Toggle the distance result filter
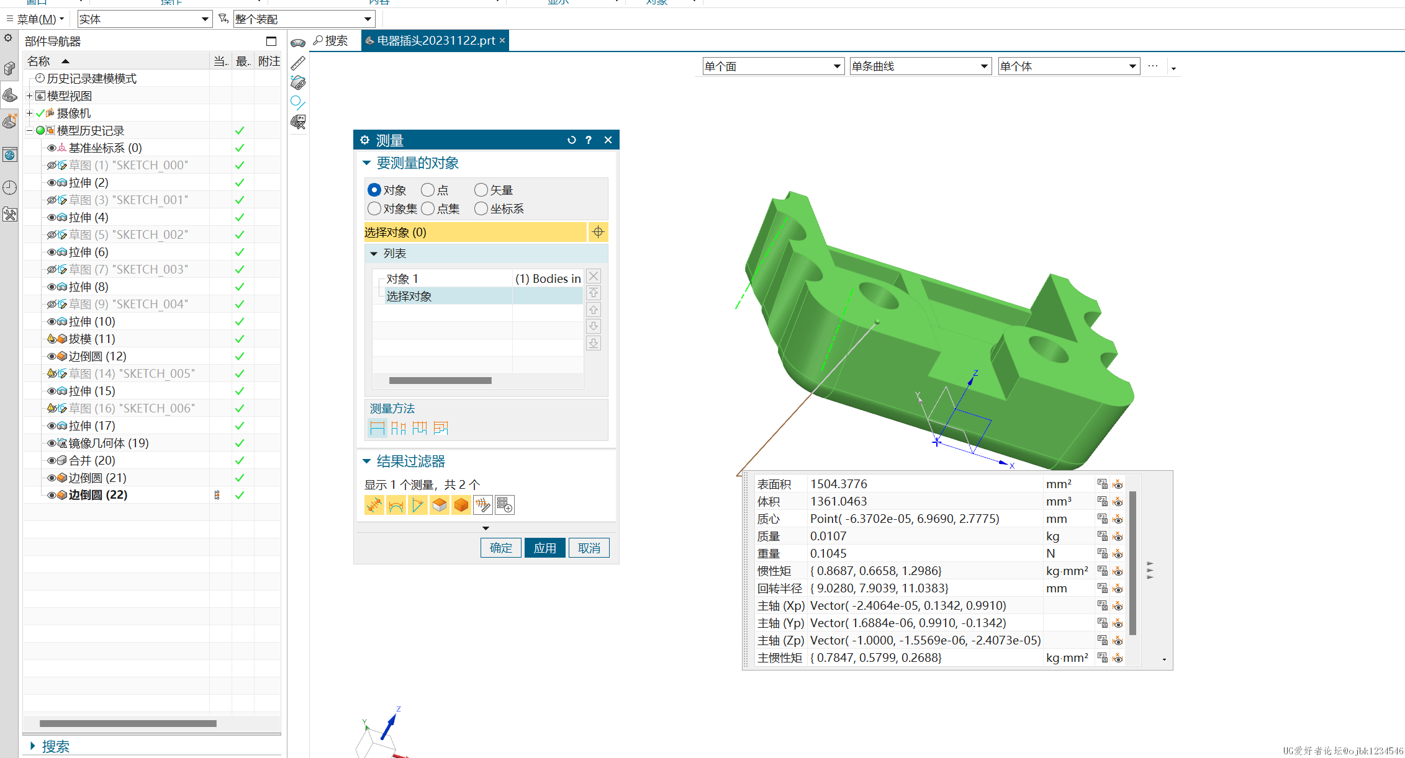 [374, 505]
